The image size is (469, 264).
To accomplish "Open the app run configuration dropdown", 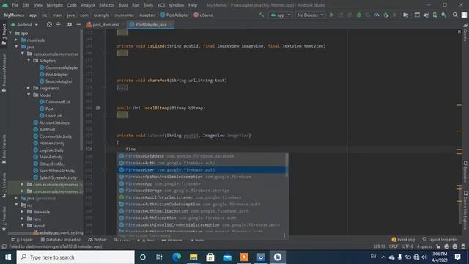I will coord(280,15).
